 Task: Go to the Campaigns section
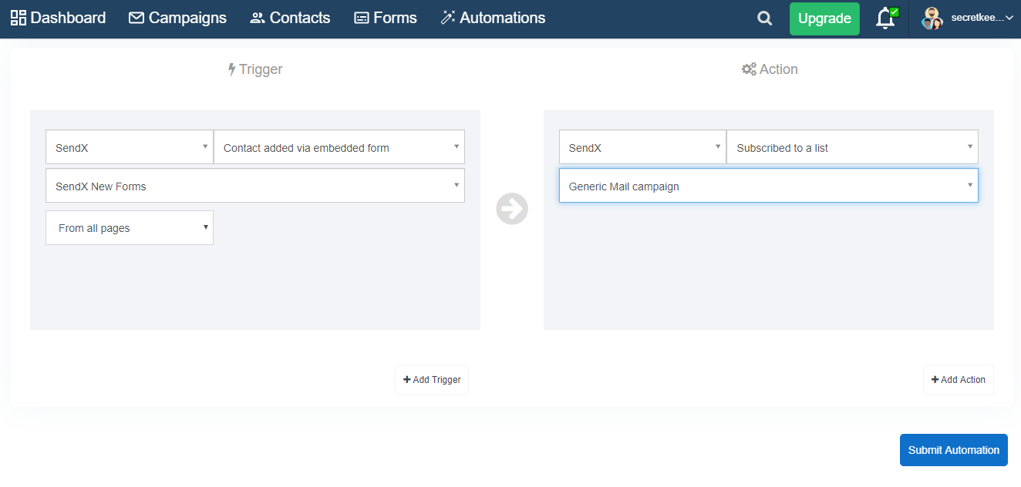(x=177, y=18)
